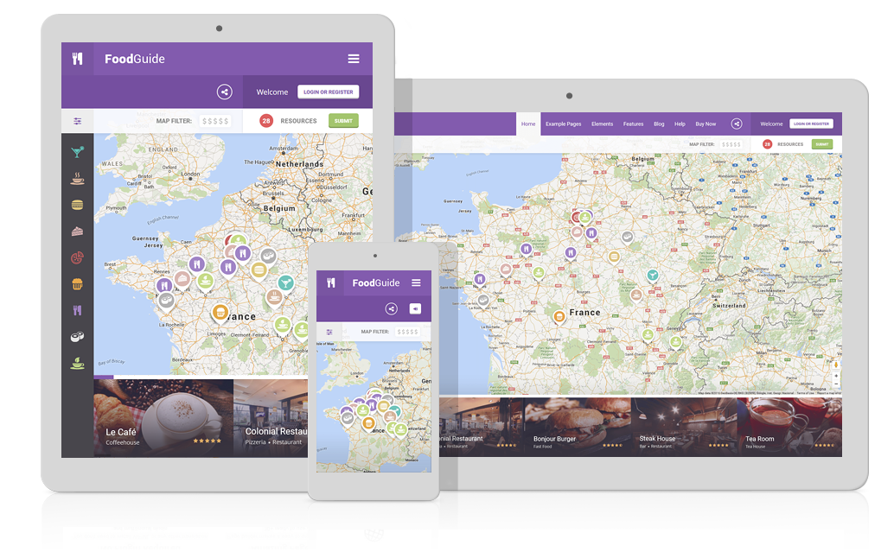The width and height of the screenshot is (894, 552).
Task: Click the teal cocktail pin on wide tablet map
Action: point(652,276)
